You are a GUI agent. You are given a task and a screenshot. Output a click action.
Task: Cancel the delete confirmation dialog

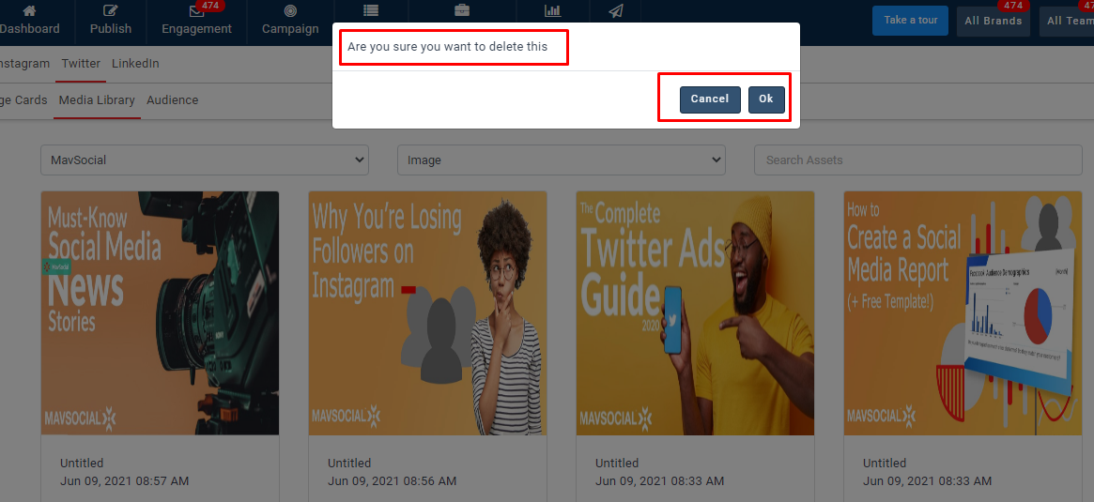pos(710,99)
